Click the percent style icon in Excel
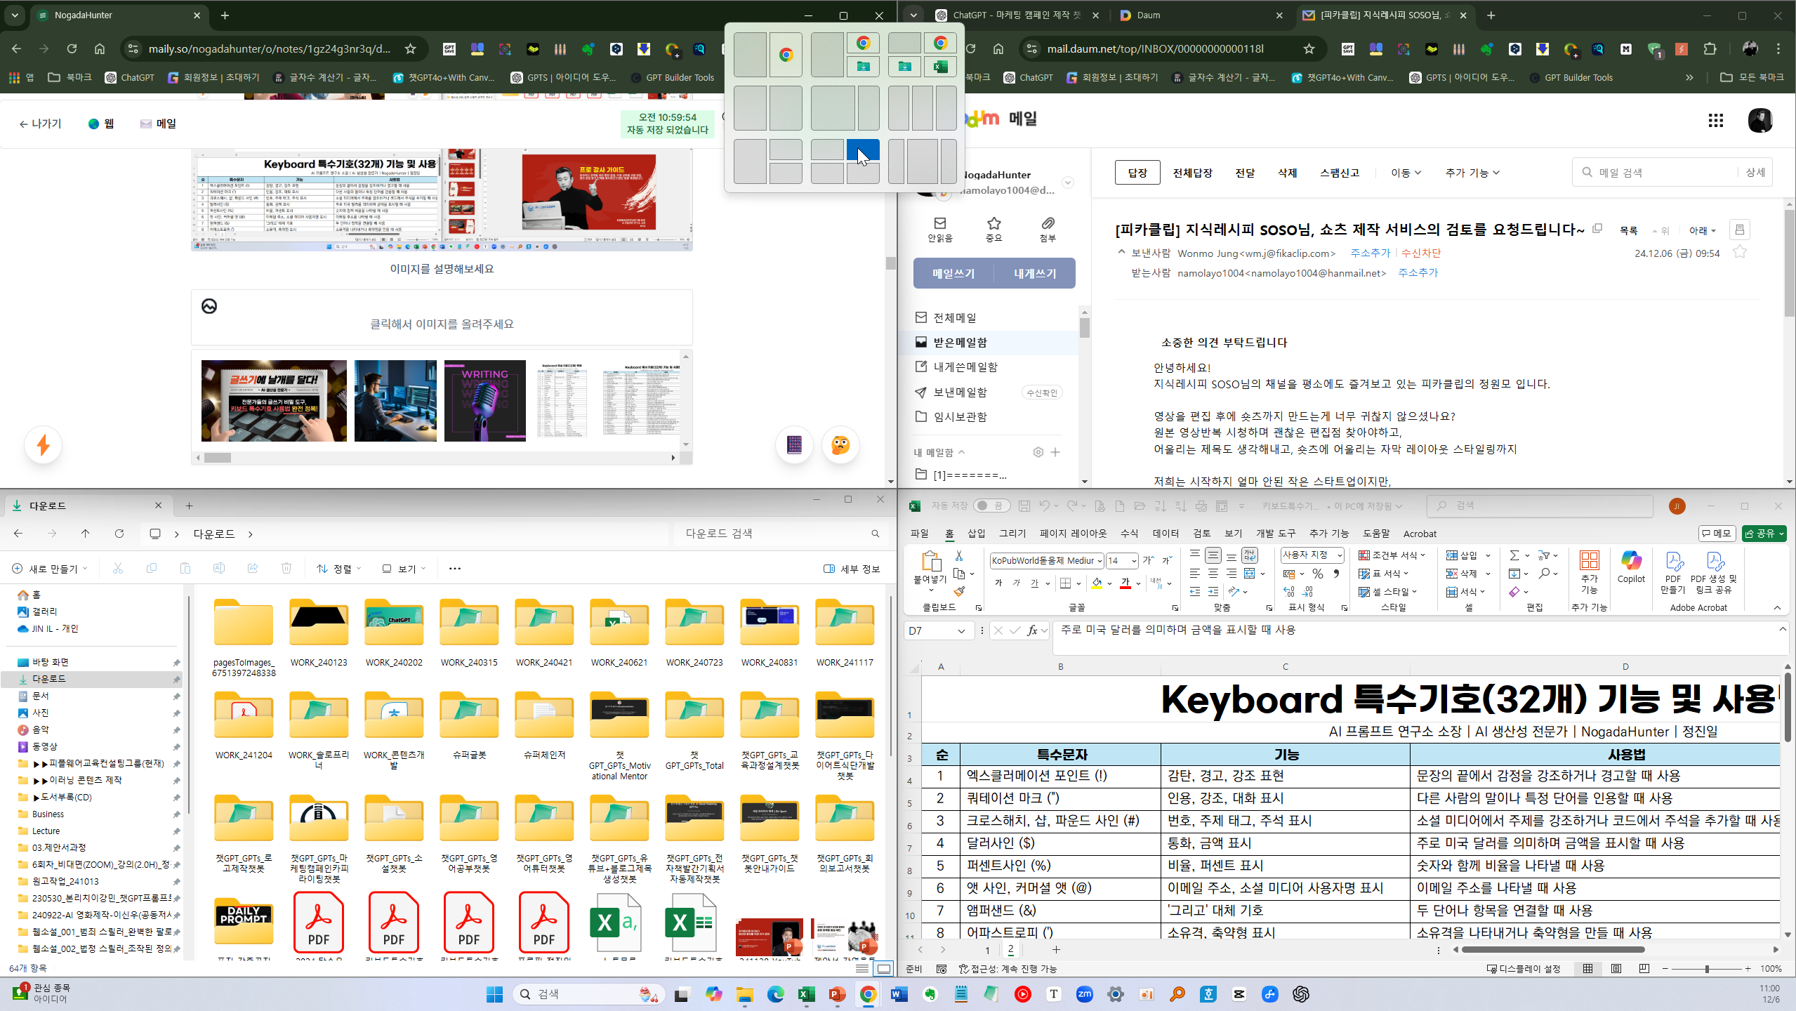 pyautogui.click(x=1317, y=574)
